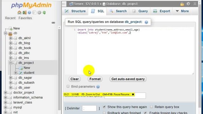This screenshot has width=203, height=114.
Task: Select the SQL tab
Action: pos(97,11)
